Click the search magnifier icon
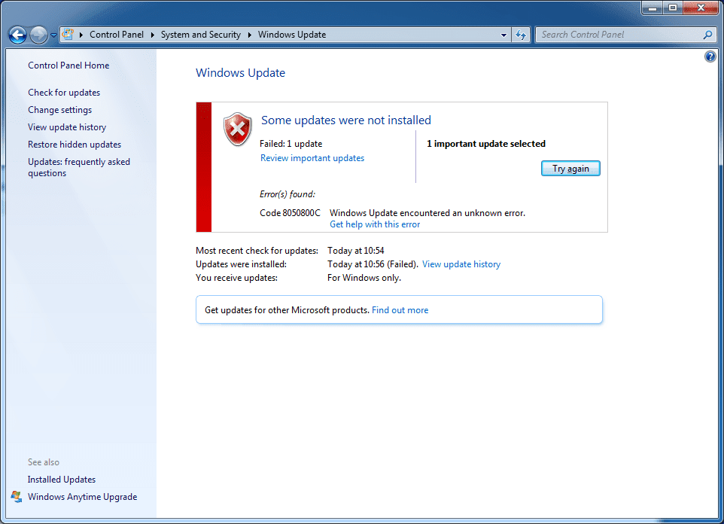The width and height of the screenshot is (724, 524). (707, 35)
